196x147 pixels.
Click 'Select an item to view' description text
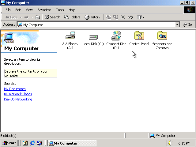click(22, 61)
